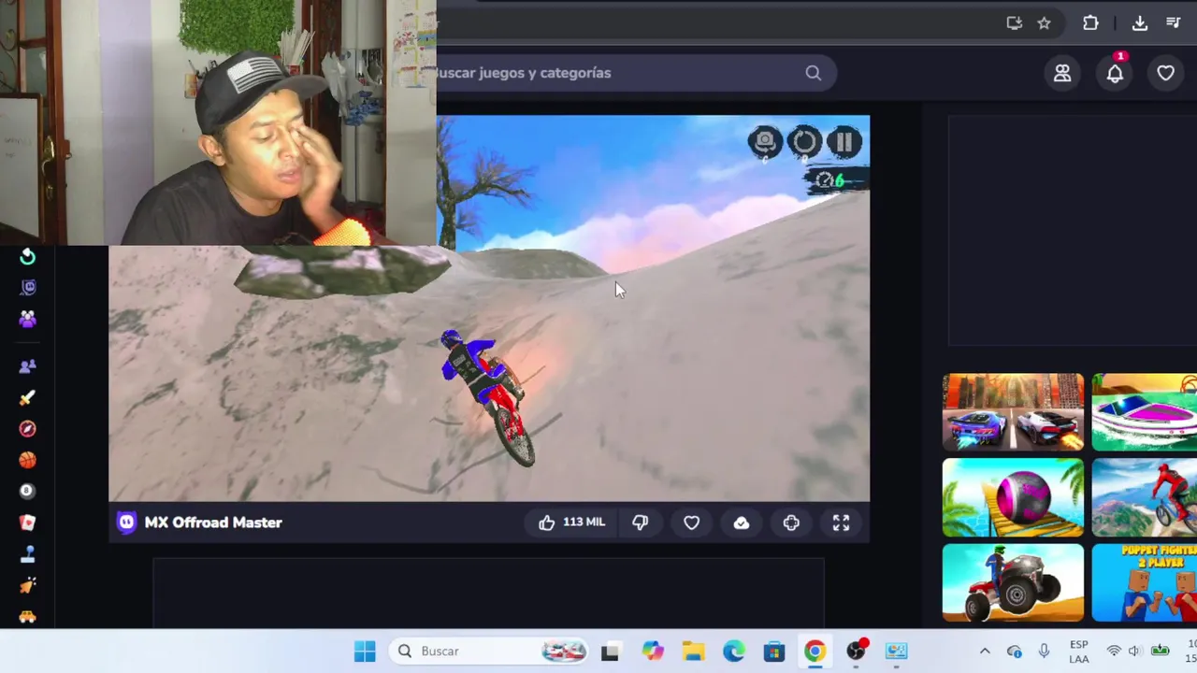Open joystick casual games category
The width and height of the screenshot is (1197, 673).
coord(28,553)
